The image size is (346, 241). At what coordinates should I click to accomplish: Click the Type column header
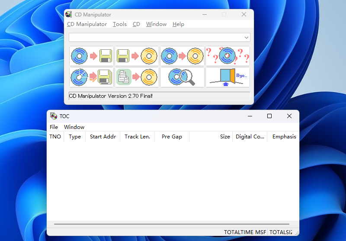tap(74, 137)
